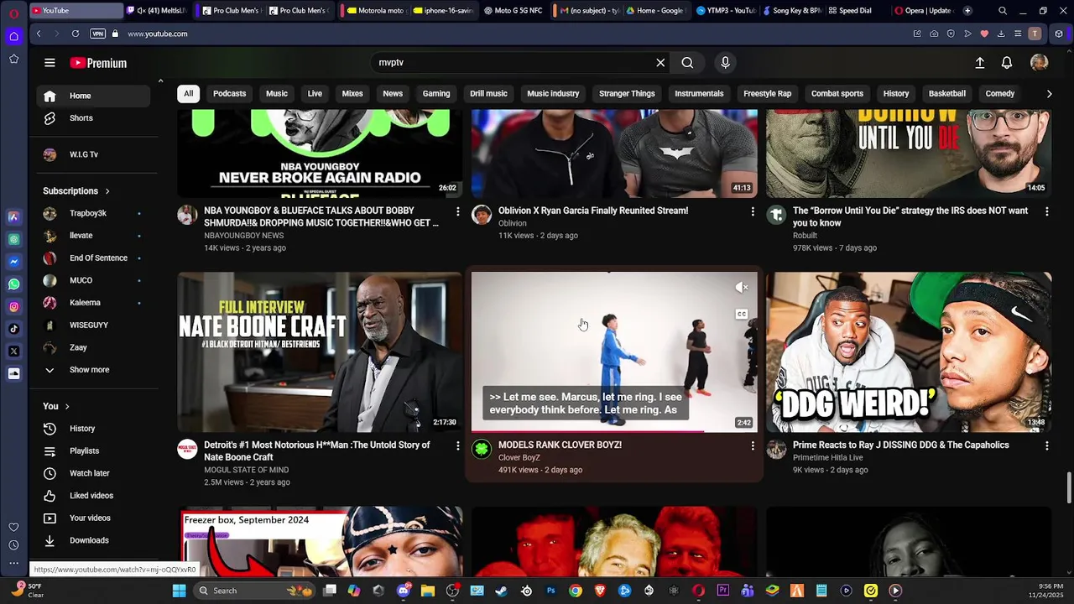Viewport: 1074px width, 604px height.
Task: Open MODELS RANK CLOVER BOYZ! title link
Action: point(560,445)
